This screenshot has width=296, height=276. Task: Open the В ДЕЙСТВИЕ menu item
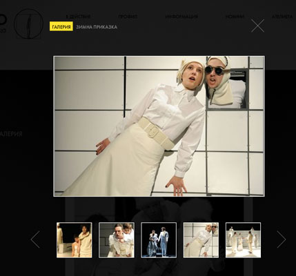pyautogui.click(x=78, y=17)
